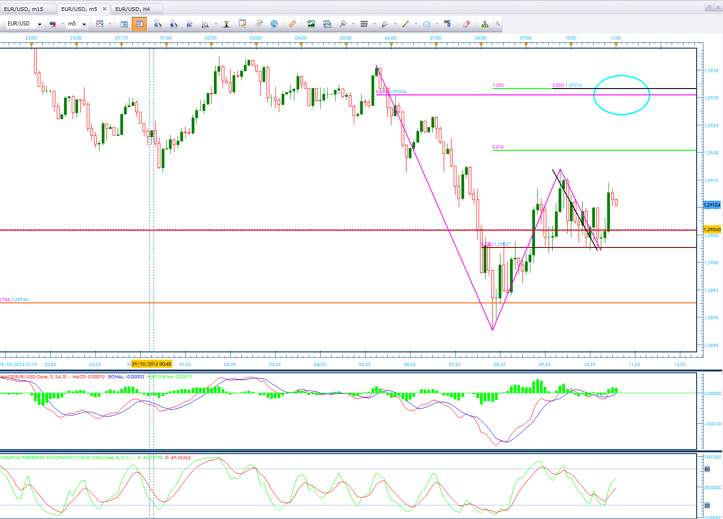Viewport: 723px width, 519px height.
Task: Click the zoom in icon
Action: [x=158, y=24]
